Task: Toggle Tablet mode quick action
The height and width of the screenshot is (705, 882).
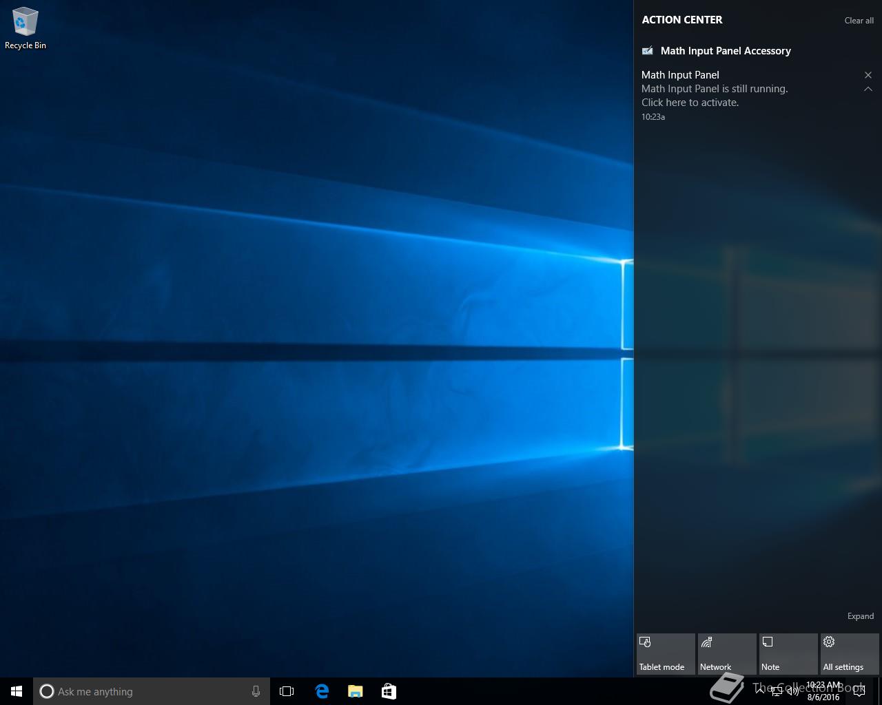Action: tap(666, 653)
